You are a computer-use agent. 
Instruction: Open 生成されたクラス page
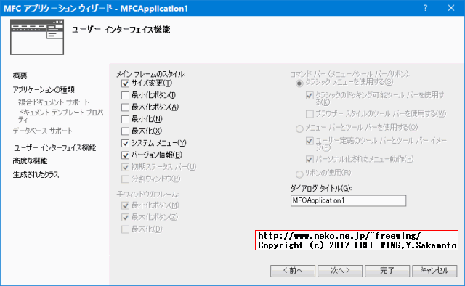[36, 174]
